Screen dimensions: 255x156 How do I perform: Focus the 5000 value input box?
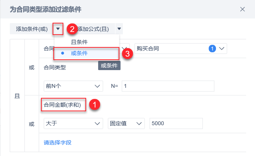tap(176, 123)
